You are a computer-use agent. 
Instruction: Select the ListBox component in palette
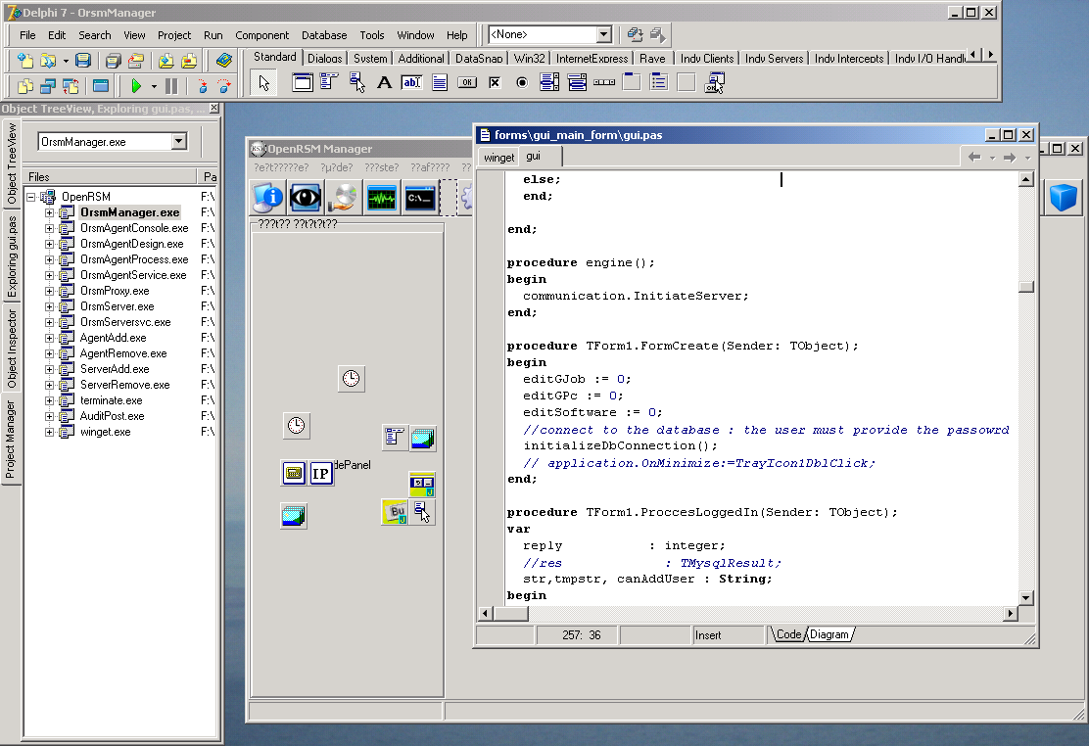pos(549,82)
